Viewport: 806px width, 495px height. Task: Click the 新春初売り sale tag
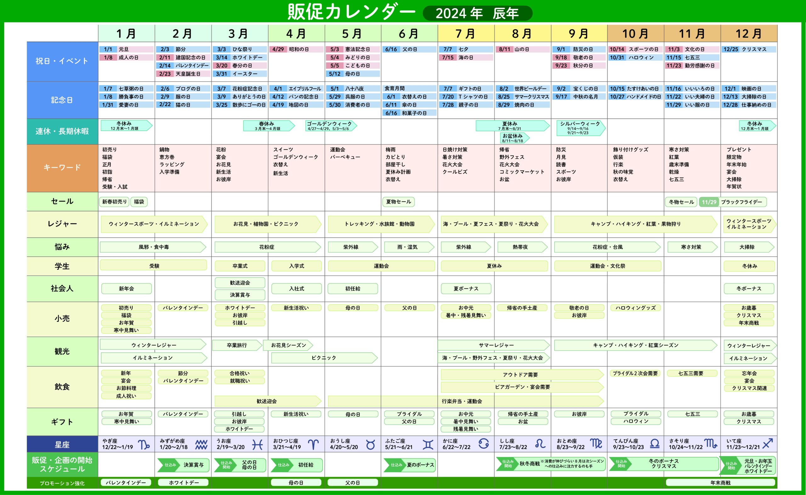[114, 202]
